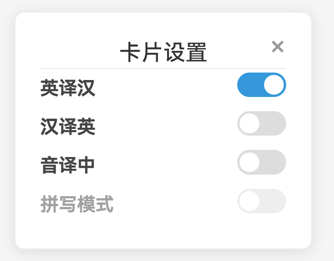Click the pale track of the 拼写模式 switch
The width and height of the screenshot is (334, 261).
tap(273, 201)
